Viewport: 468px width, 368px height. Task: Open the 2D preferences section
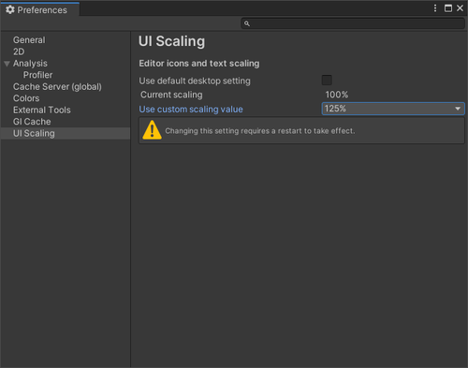(x=19, y=52)
